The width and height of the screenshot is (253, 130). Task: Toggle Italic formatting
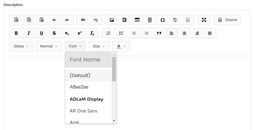point(29,33)
